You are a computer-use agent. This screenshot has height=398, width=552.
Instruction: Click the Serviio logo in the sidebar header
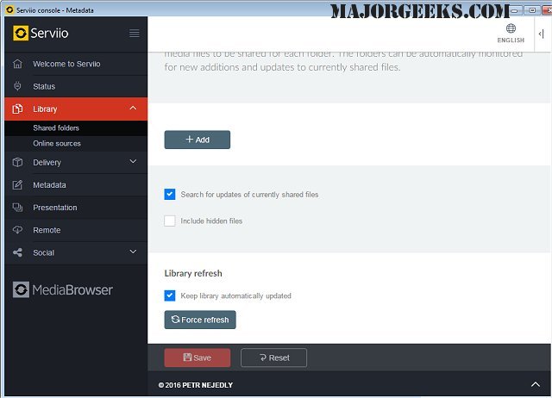(41, 34)
